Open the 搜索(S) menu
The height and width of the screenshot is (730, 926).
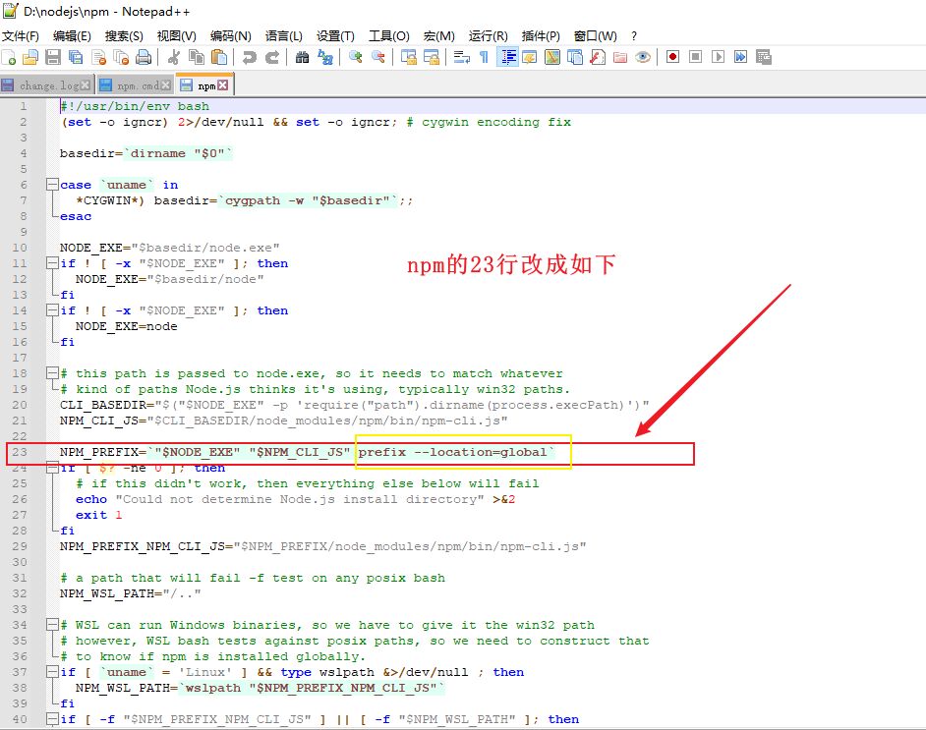(x=124, y=36)
